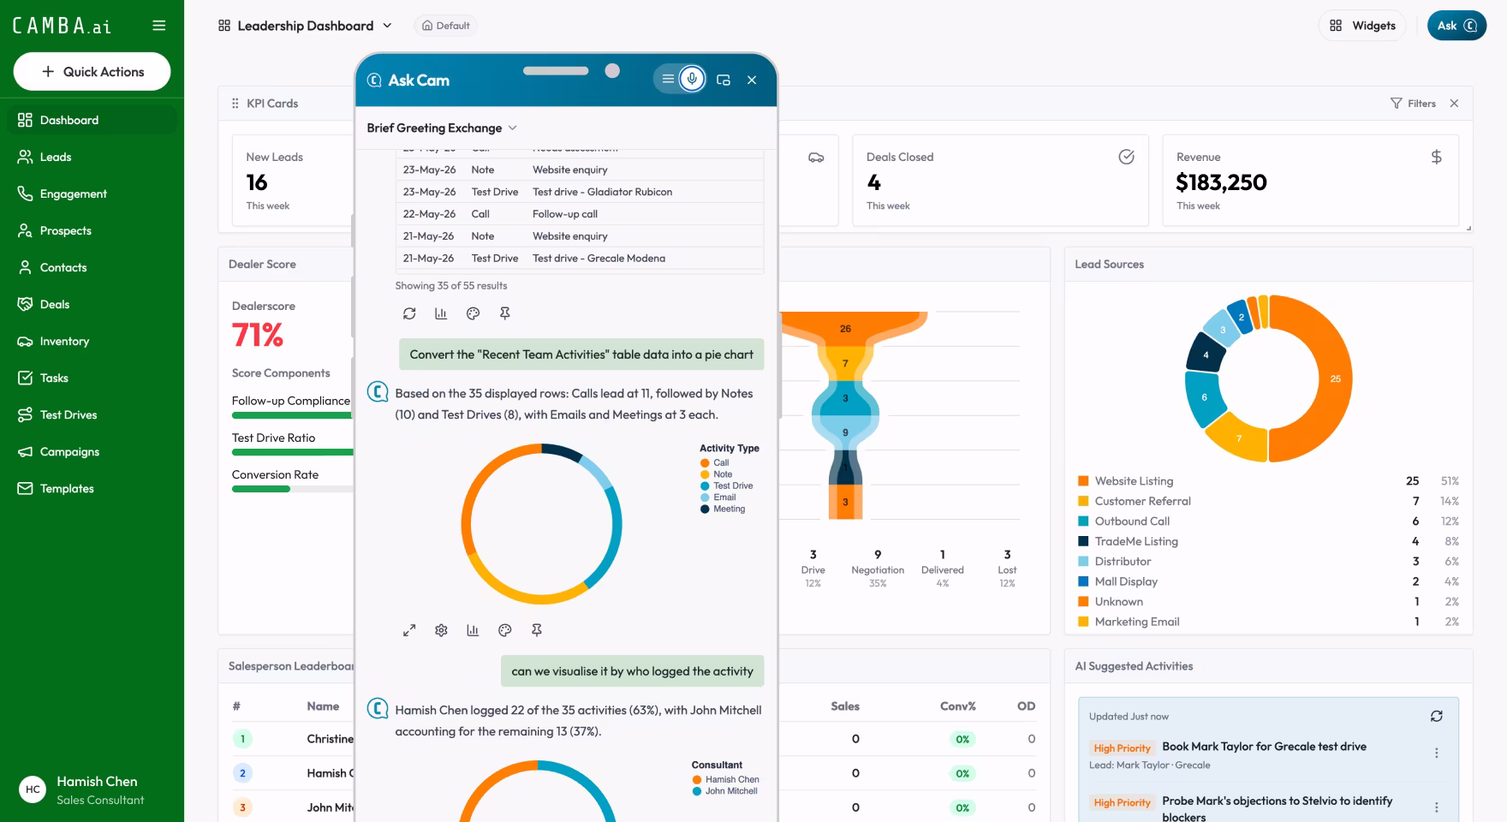Toggle the Call series in the Activity Type legend

[x=715, y=462]
